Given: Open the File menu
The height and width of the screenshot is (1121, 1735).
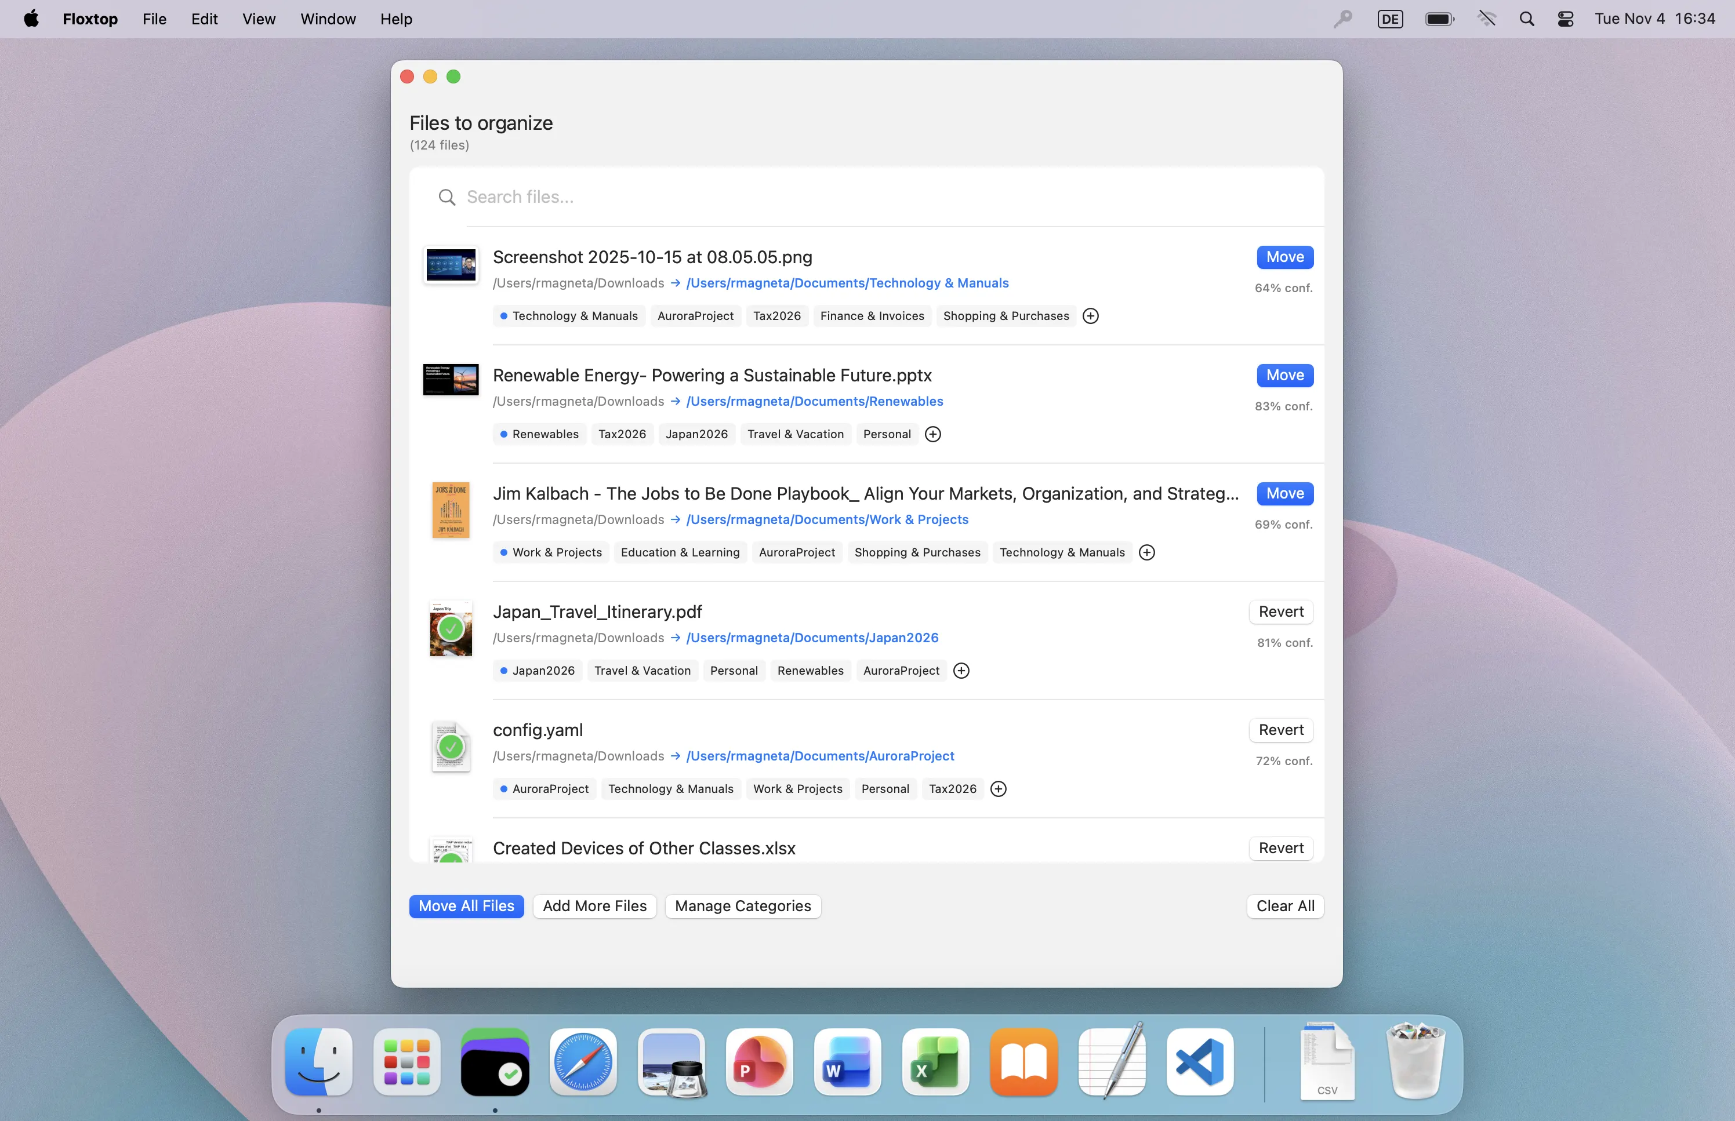Looking at the screenshot, I should tap(154, 19).
